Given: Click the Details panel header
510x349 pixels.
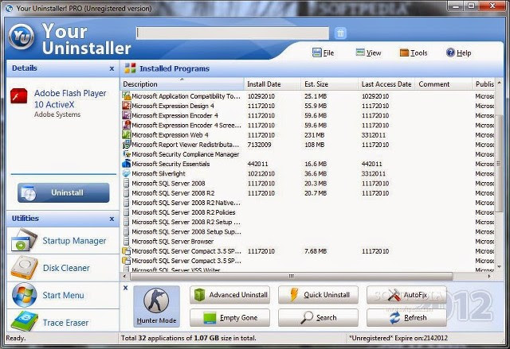Looking at the screenshot, I should pyautogui.click(x=62, y=68).
